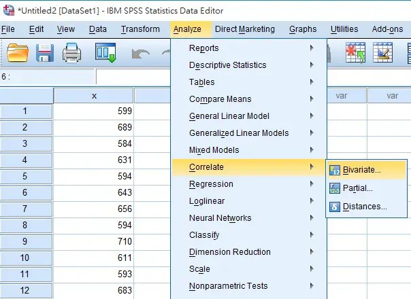
Task: Expand the Classify submenu
Action: tap(248, 235)
